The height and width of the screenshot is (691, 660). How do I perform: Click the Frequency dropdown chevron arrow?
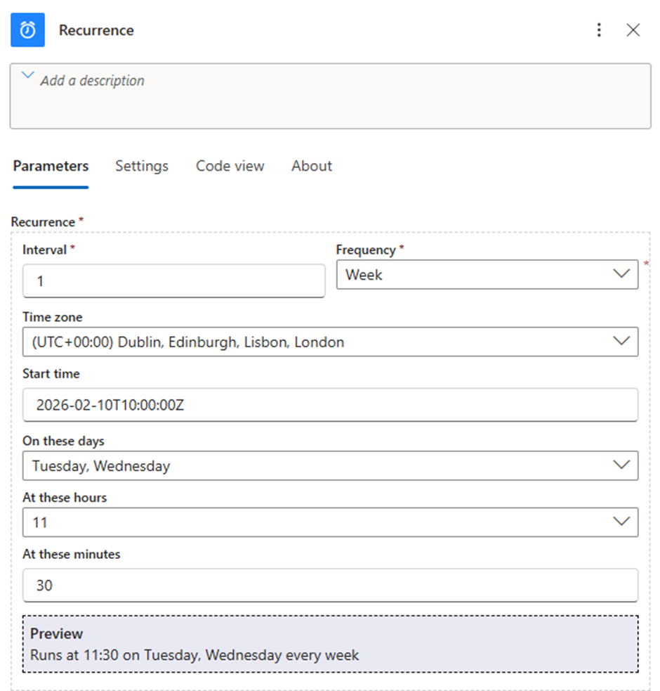tap(621, 275)
